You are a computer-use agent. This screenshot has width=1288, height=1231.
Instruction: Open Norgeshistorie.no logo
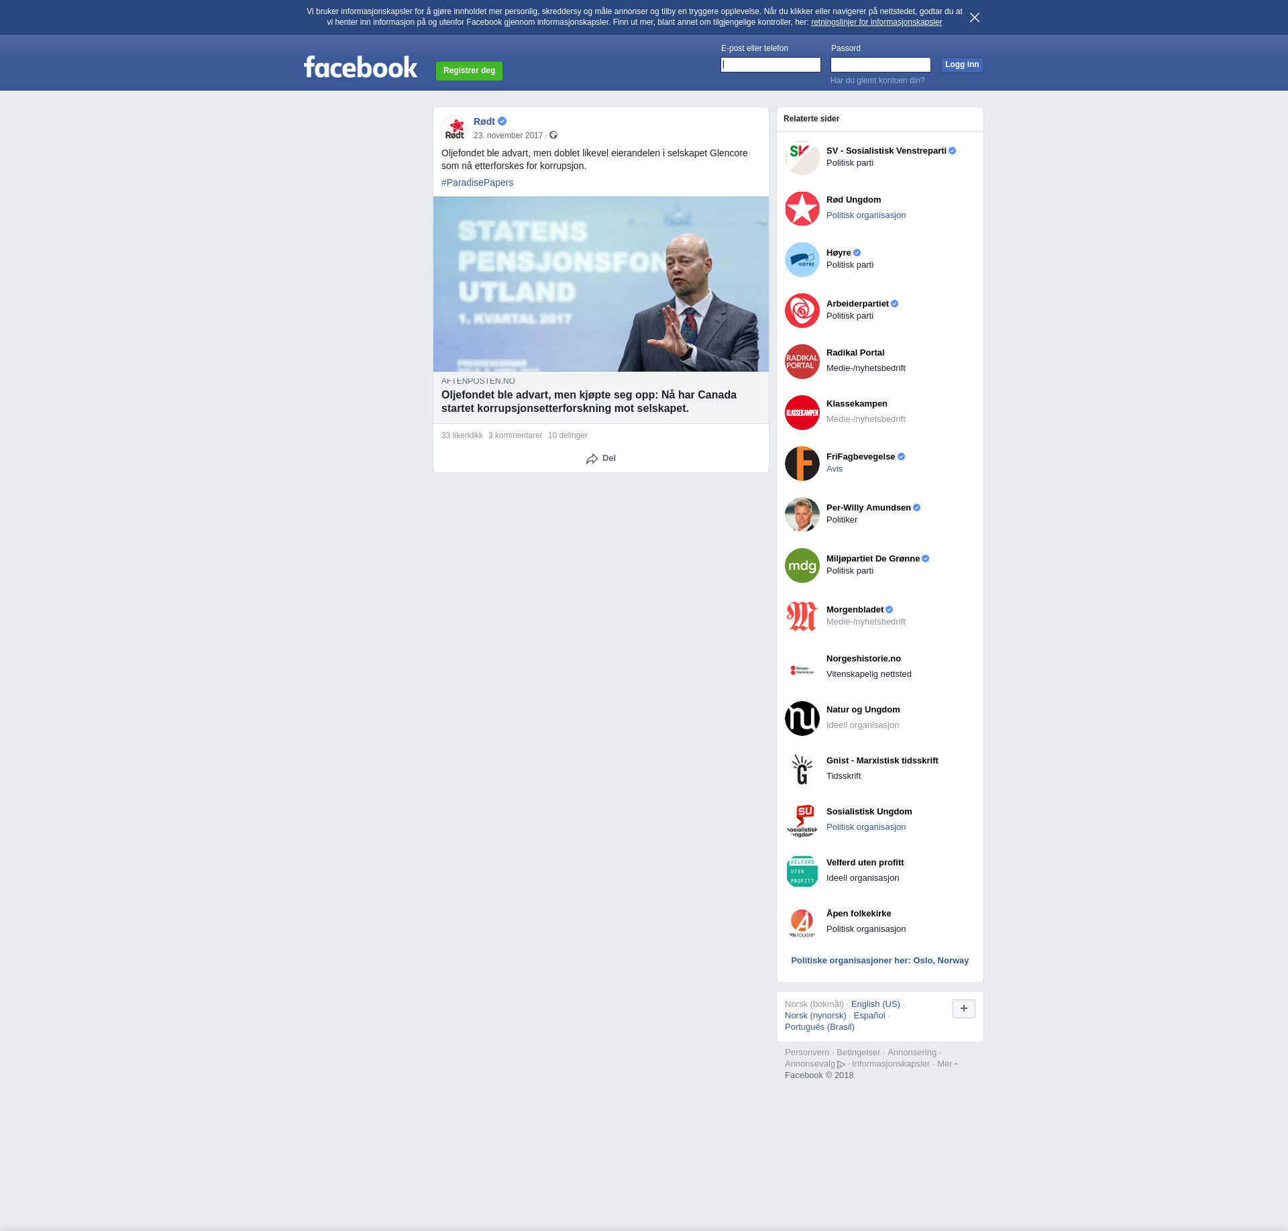802,667
